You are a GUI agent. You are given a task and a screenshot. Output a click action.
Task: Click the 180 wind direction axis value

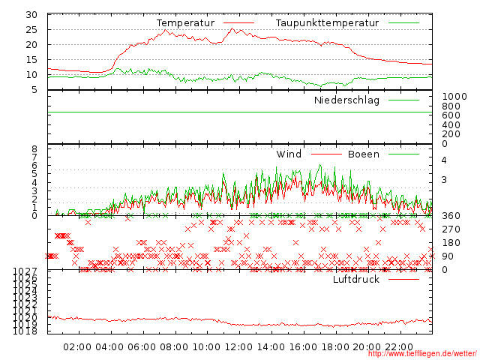[x=451, y=243]
